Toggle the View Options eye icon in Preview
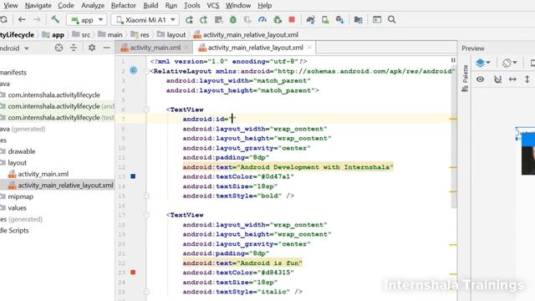The image size is (535, 301). [x=480, y=79]
